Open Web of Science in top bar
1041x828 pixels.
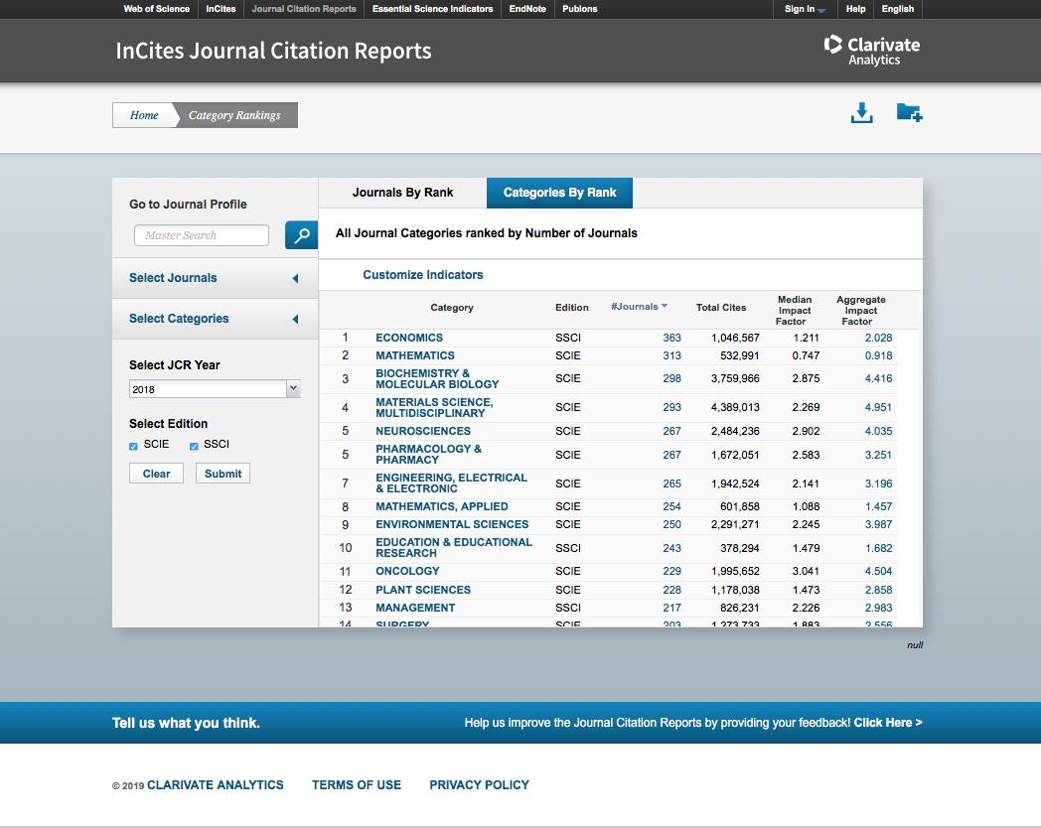(x=156, y=9)
